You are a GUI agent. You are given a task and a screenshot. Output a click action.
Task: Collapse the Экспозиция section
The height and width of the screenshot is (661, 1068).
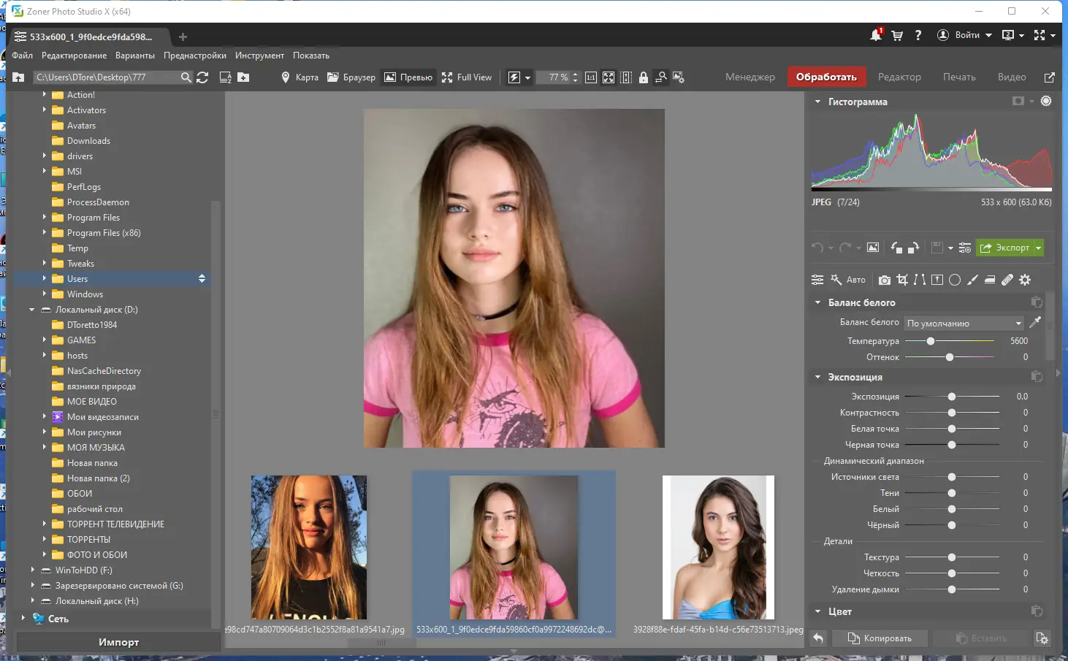pyautogui.click(x=817, y=378)
